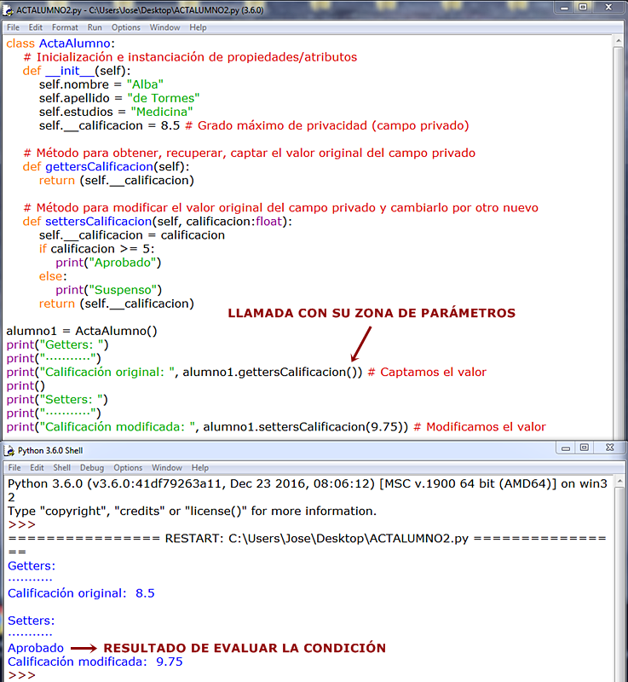The height and width of the screenshot is (682, 628).
Task: Open Edit menu in editor window
Action: [x=36, y=27]
